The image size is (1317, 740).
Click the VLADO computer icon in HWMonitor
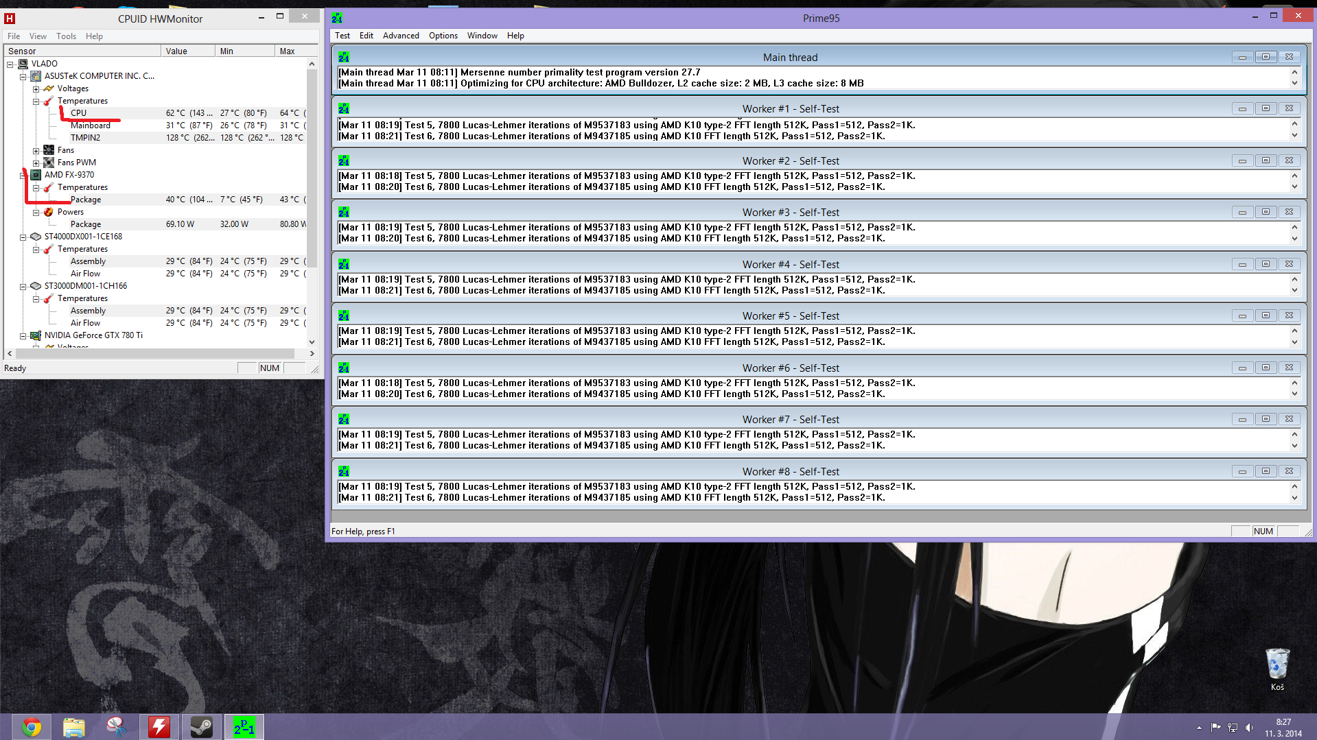tap(23, 64)
